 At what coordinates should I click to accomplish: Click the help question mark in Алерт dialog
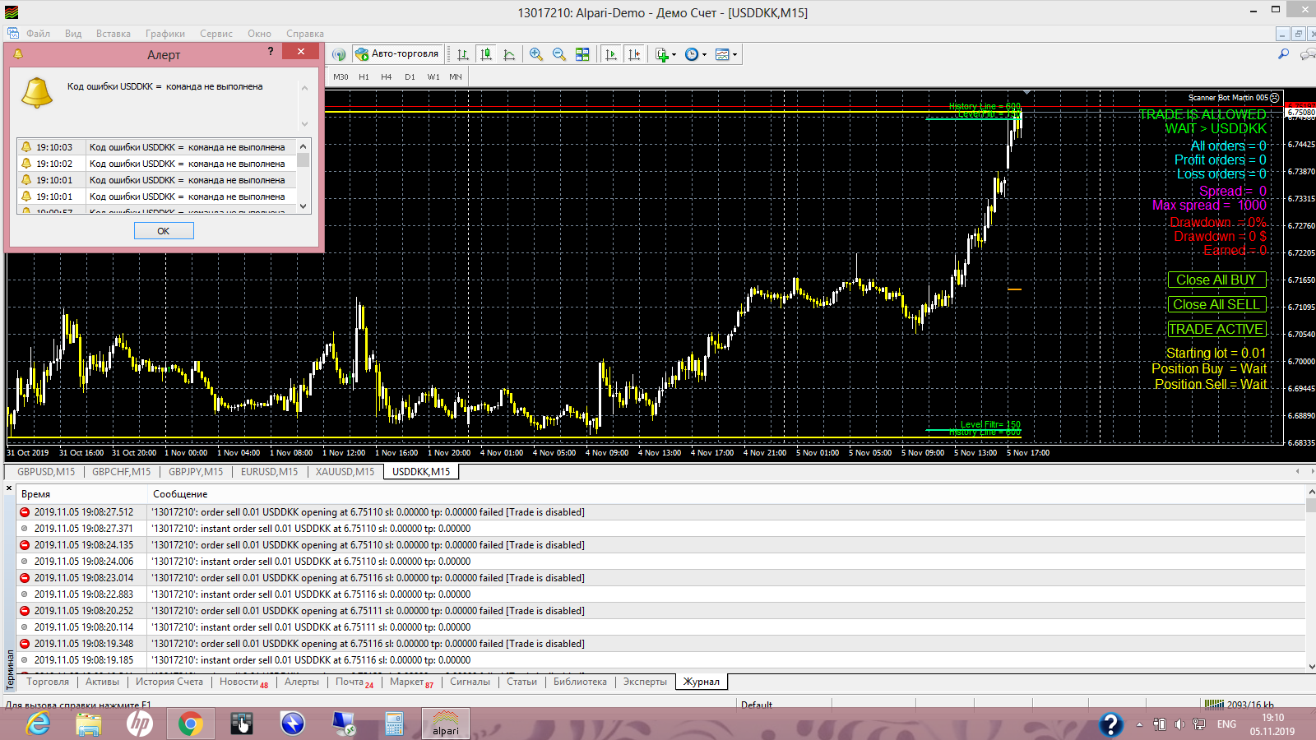click(x=271, y=52)
